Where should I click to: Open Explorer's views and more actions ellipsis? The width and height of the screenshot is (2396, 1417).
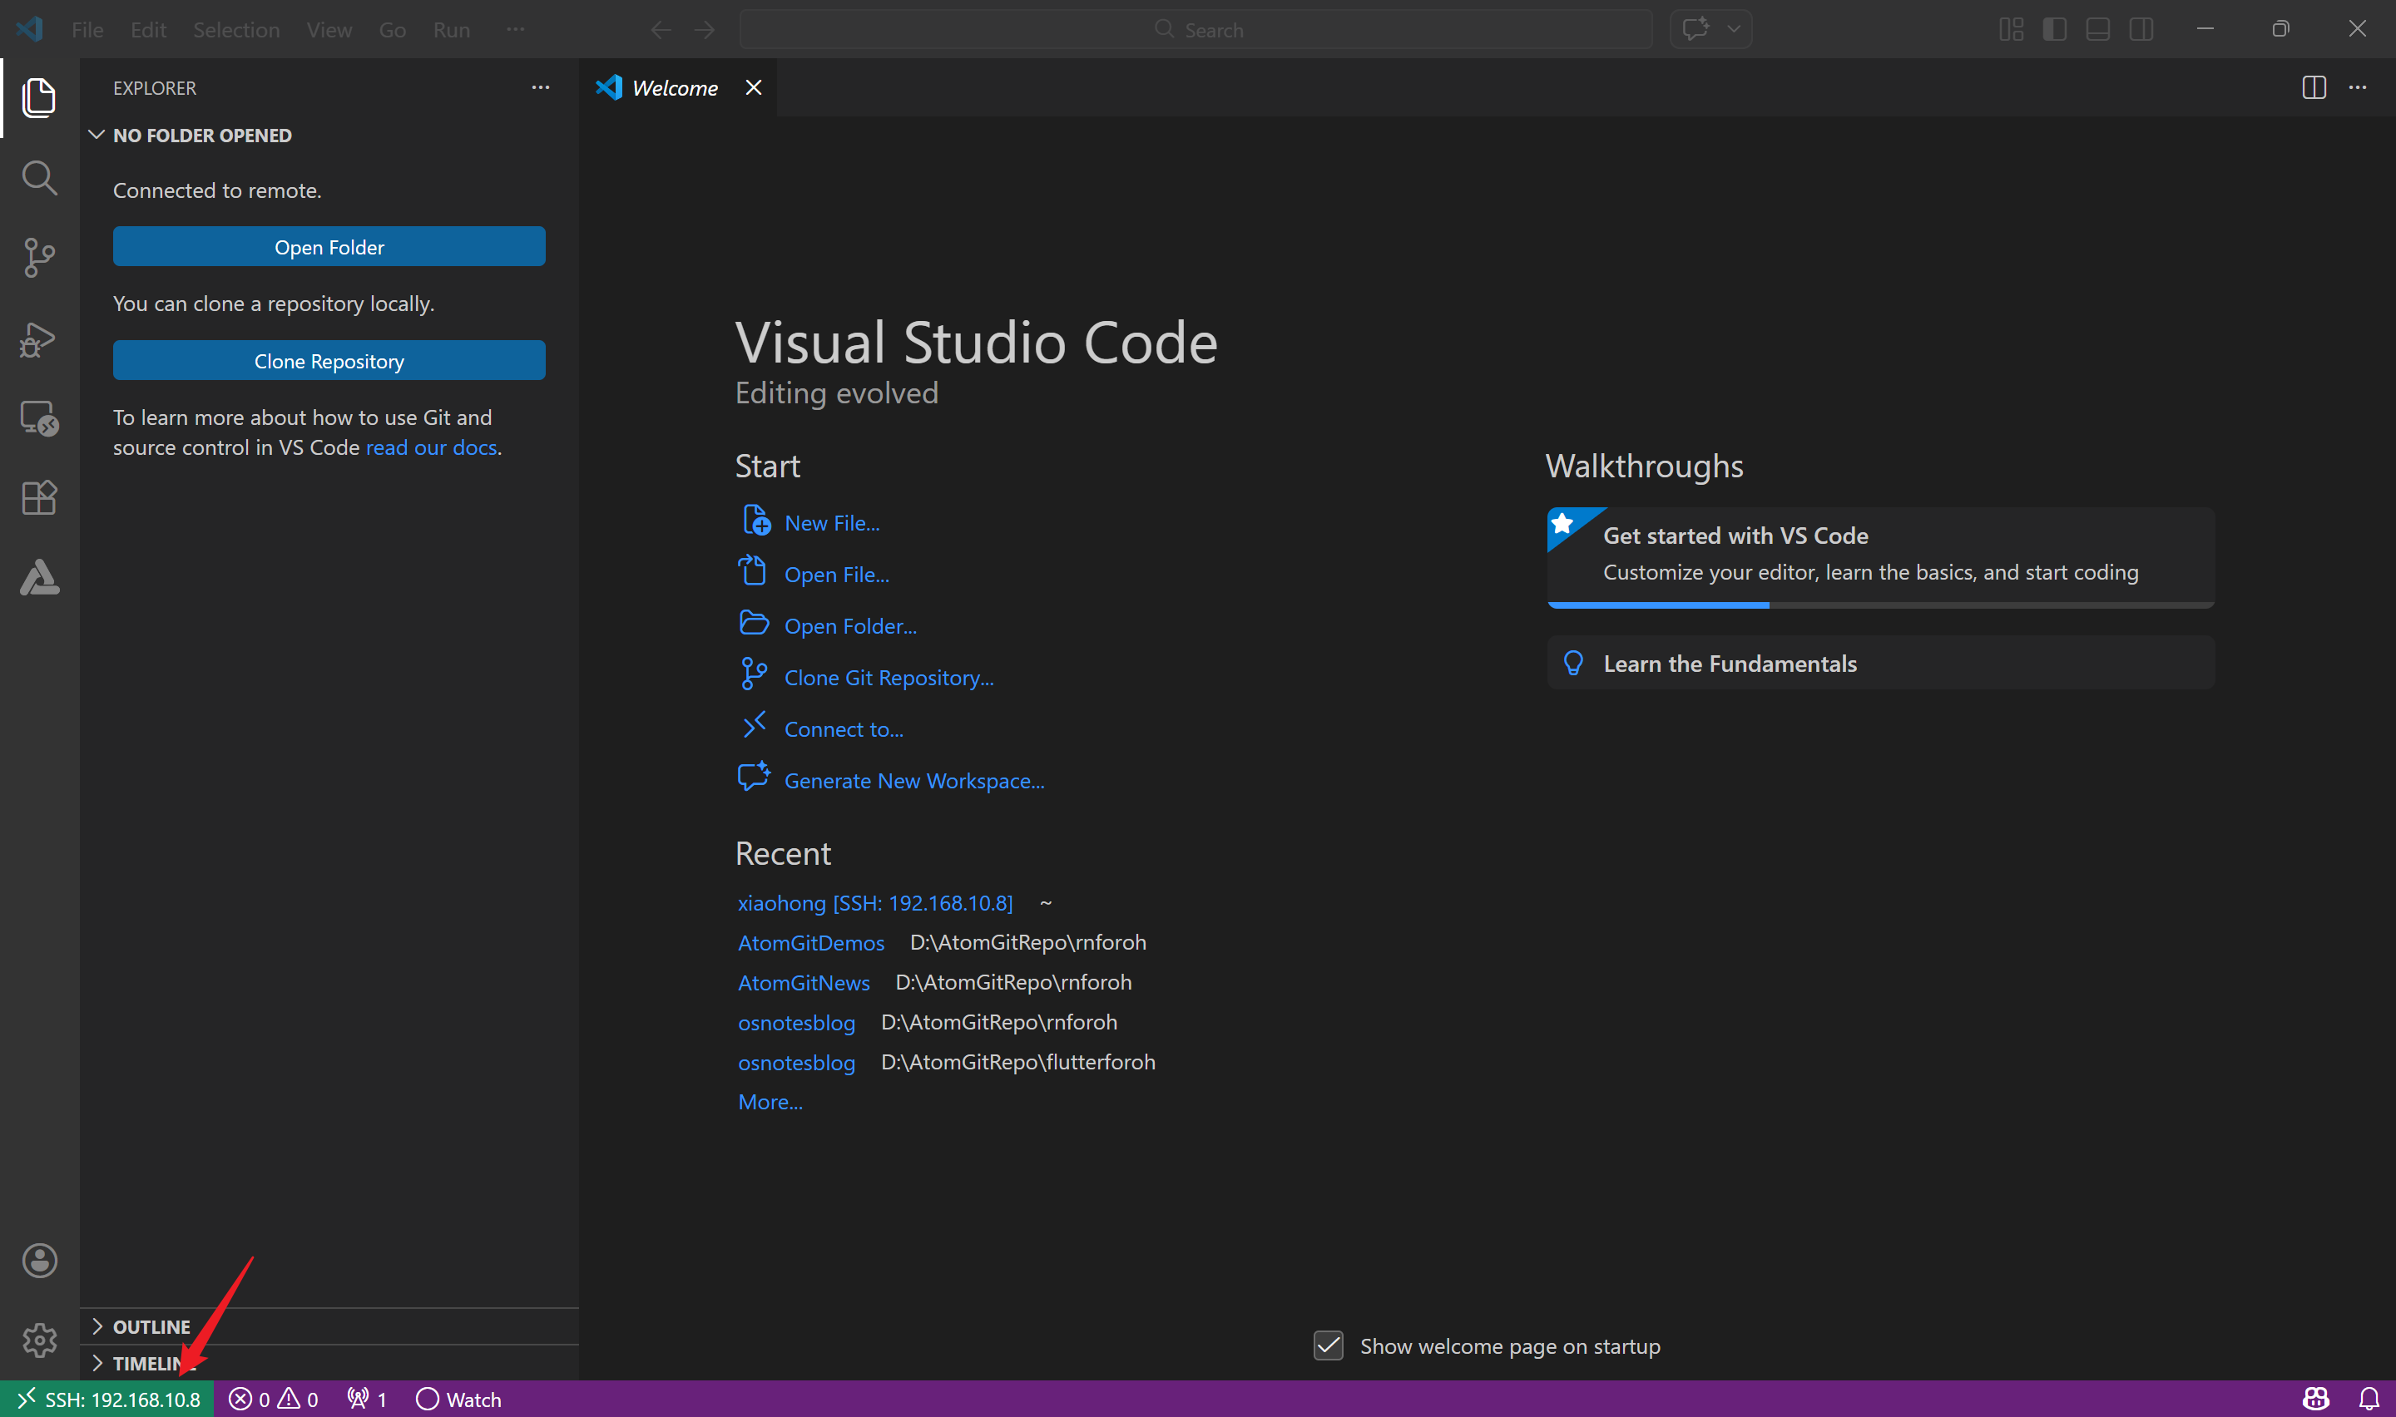pos(541,88)
